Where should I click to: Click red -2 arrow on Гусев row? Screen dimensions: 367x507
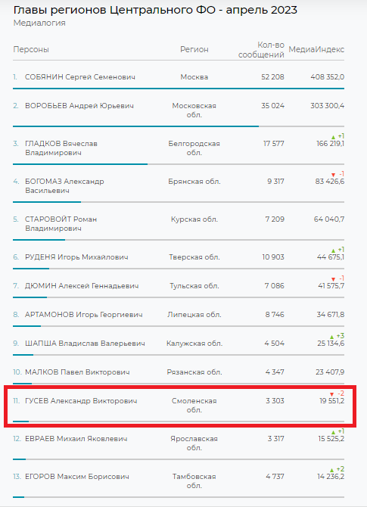tap(331, 394)
